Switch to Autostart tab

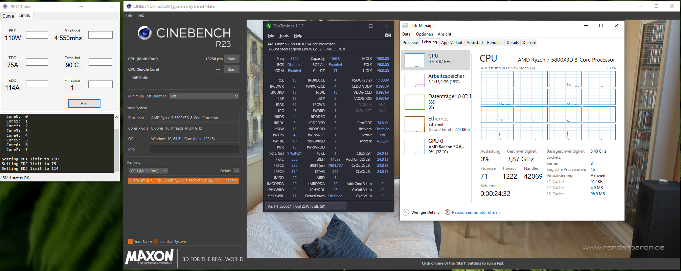475,43
